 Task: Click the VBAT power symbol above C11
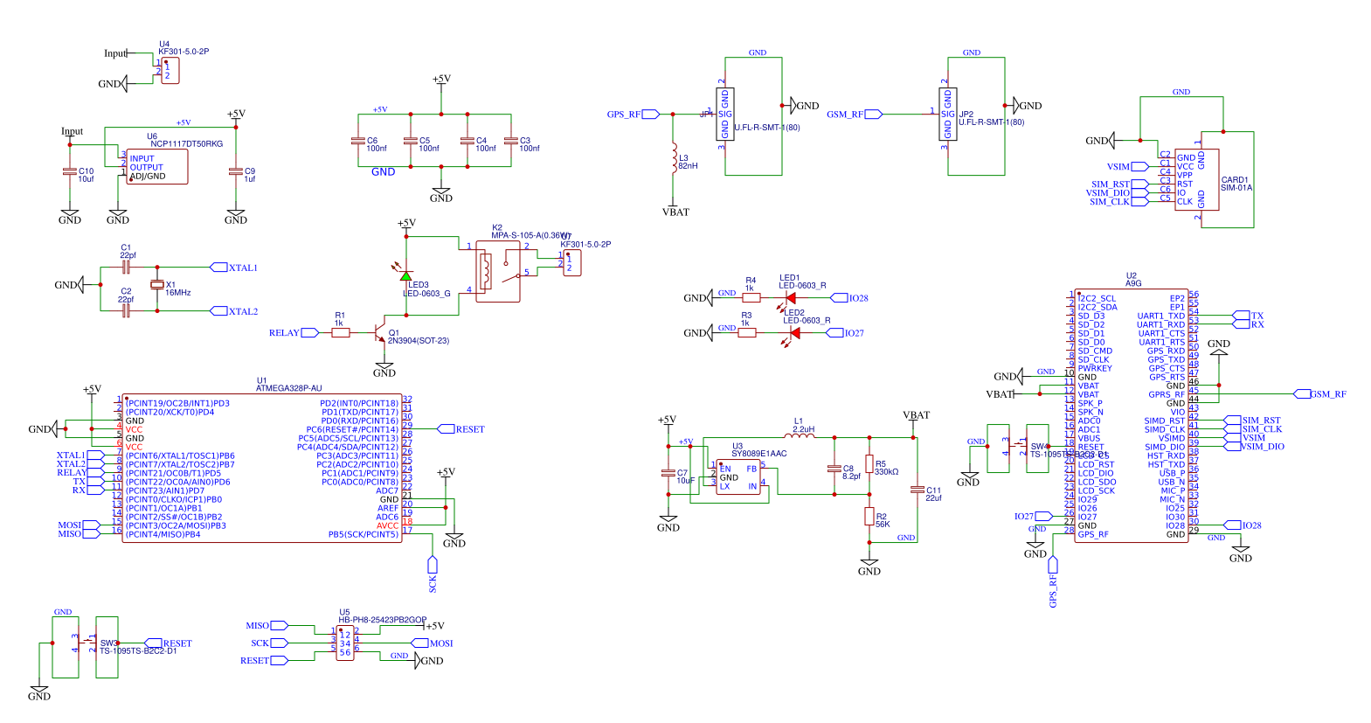917,420
